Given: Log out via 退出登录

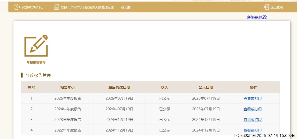Looking at the screenshot, I should click(x=277, y=7).
